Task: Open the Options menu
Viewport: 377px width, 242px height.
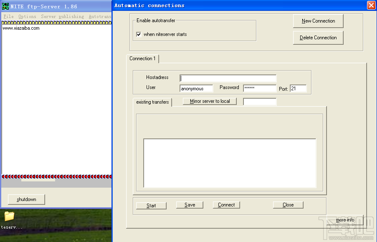Action: coord(27,16)
